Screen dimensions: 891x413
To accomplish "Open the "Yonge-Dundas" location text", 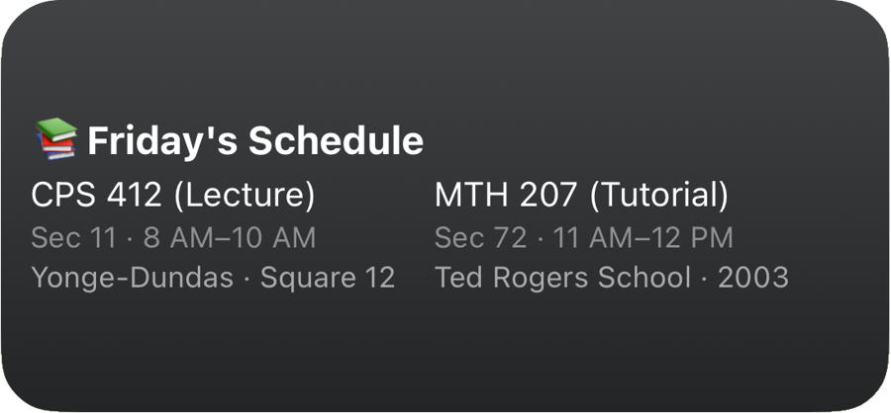I will point(131,278).
